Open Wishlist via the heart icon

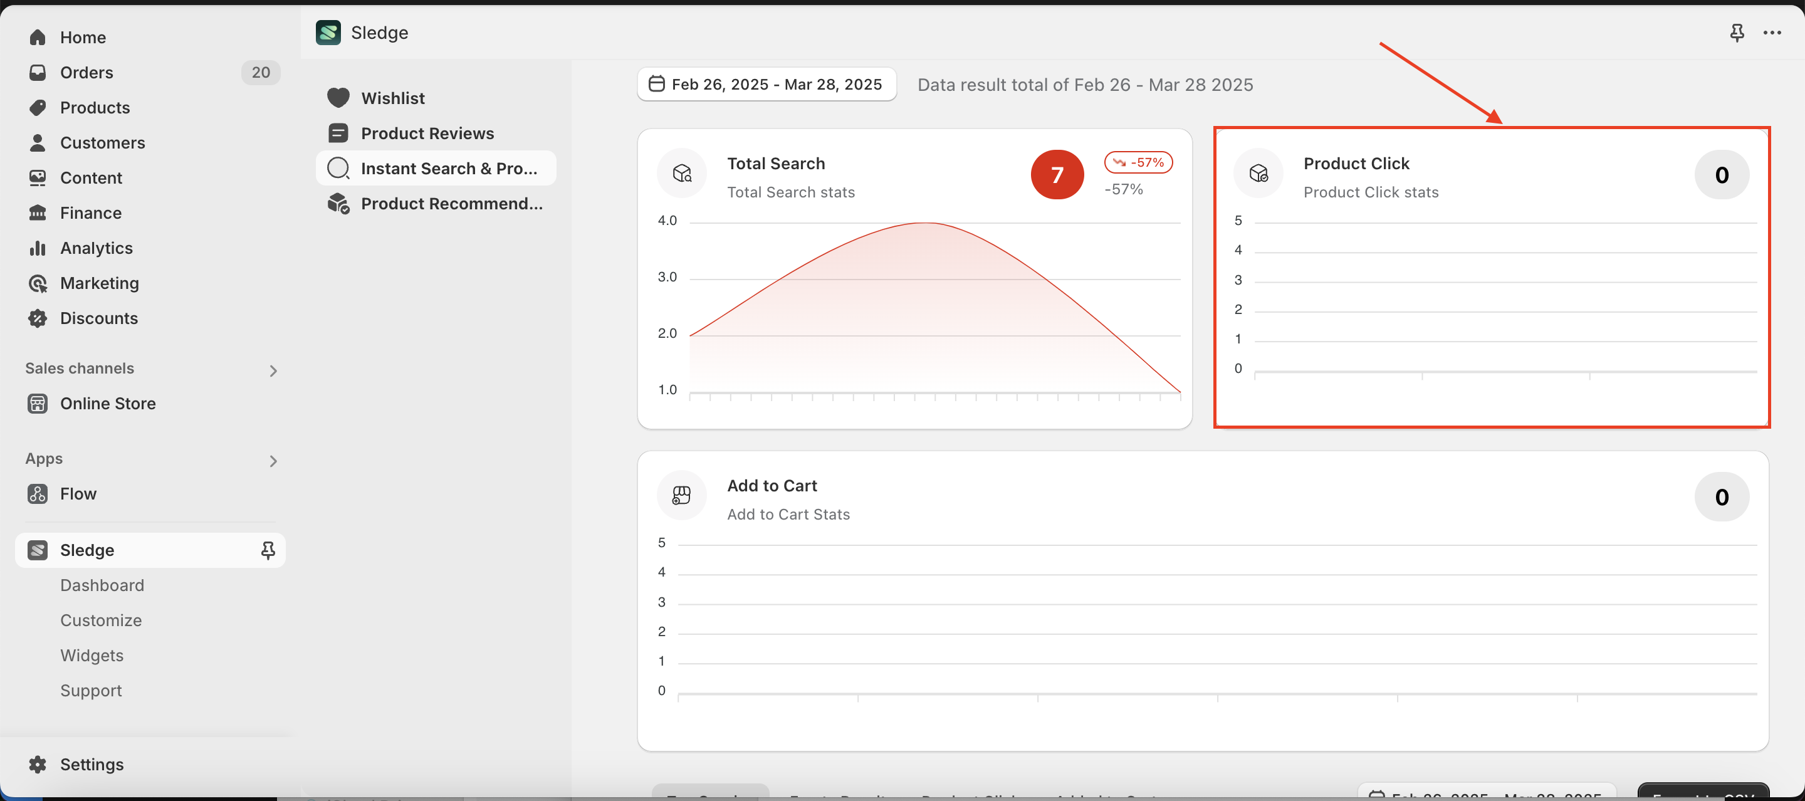coord(338,97)
